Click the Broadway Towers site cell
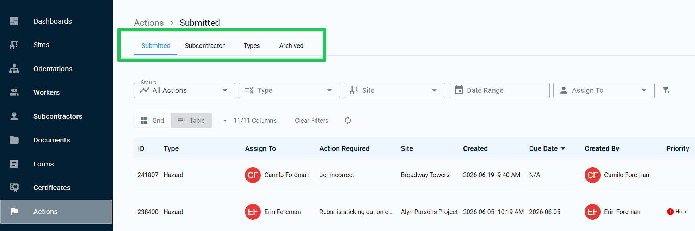Screen dimensions: 695x231 click(x=425, y=175)
